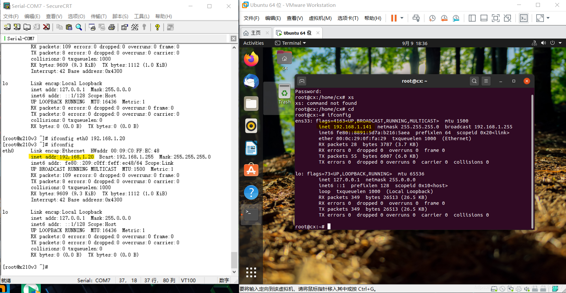The image size is (566, 293).
Task: Toggle the VMware thumbnail bar view
Action: click(x=484, y=18)
